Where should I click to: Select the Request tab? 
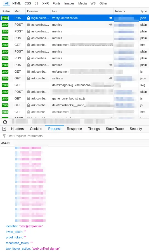pyautogui.click(x=55, y=129)
